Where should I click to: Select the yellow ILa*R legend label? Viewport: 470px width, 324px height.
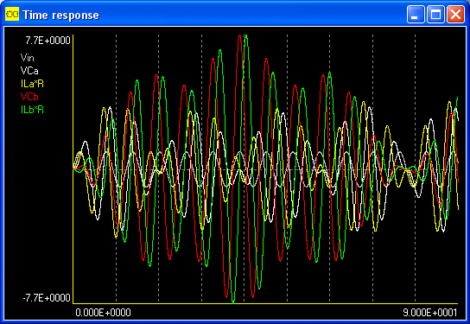tap(32, 84)
